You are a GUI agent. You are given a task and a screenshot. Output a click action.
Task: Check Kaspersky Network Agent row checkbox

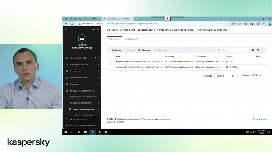pos(111,67)
